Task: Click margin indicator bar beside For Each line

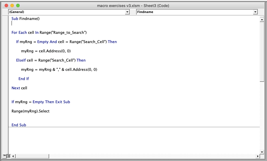Action: [5, 33]
